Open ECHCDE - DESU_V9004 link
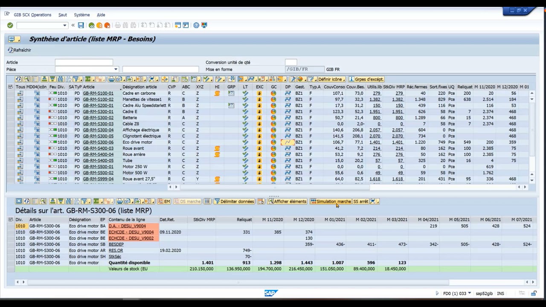 131,232
